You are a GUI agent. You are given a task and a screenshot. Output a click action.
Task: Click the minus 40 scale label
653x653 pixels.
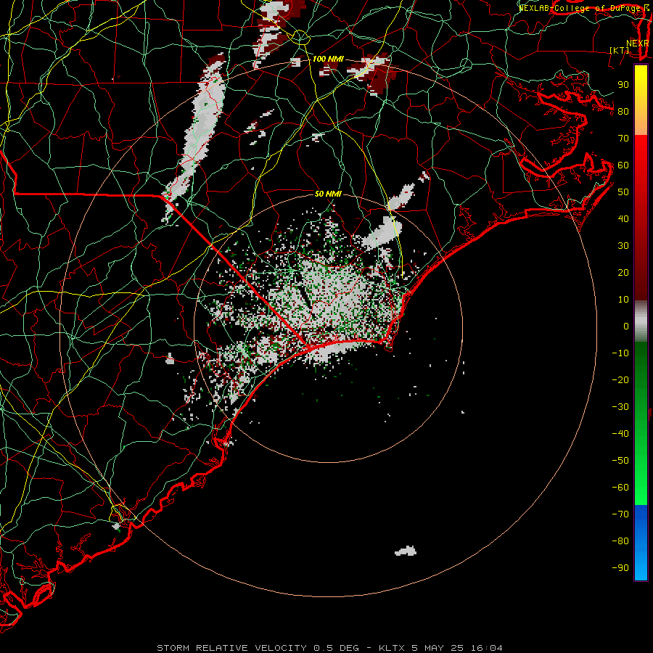[620, 434]
